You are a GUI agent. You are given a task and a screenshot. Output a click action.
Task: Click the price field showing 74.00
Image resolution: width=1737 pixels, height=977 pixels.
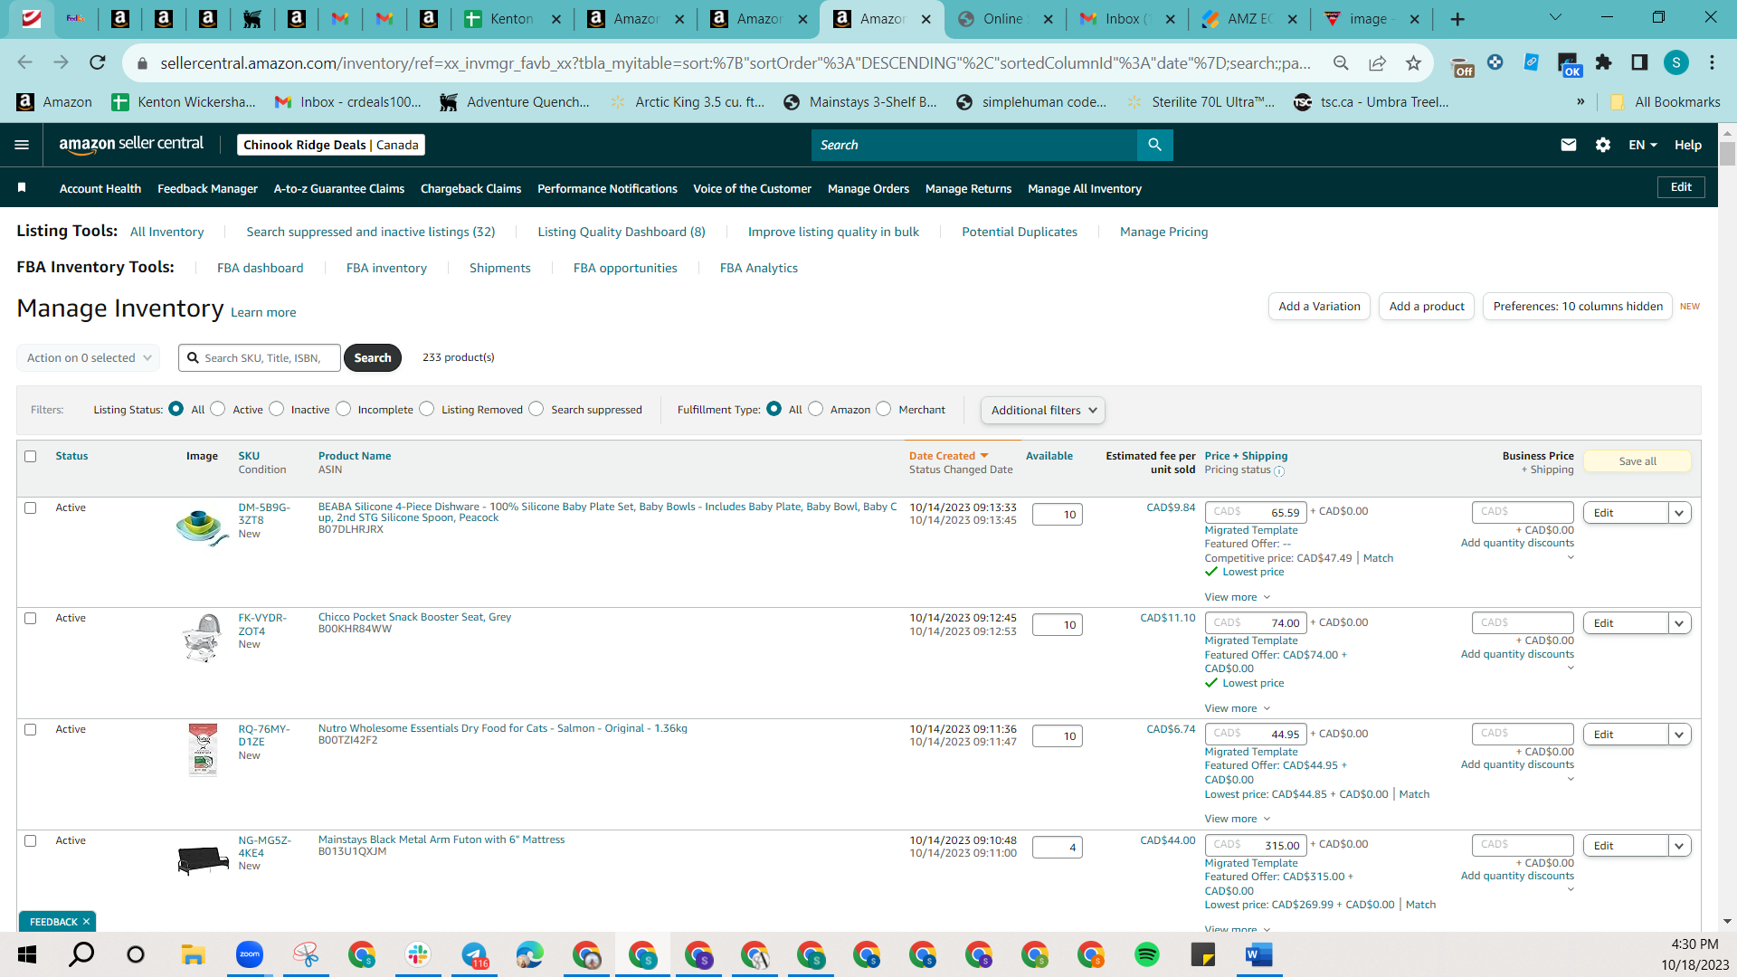(x=1256, y=622)
